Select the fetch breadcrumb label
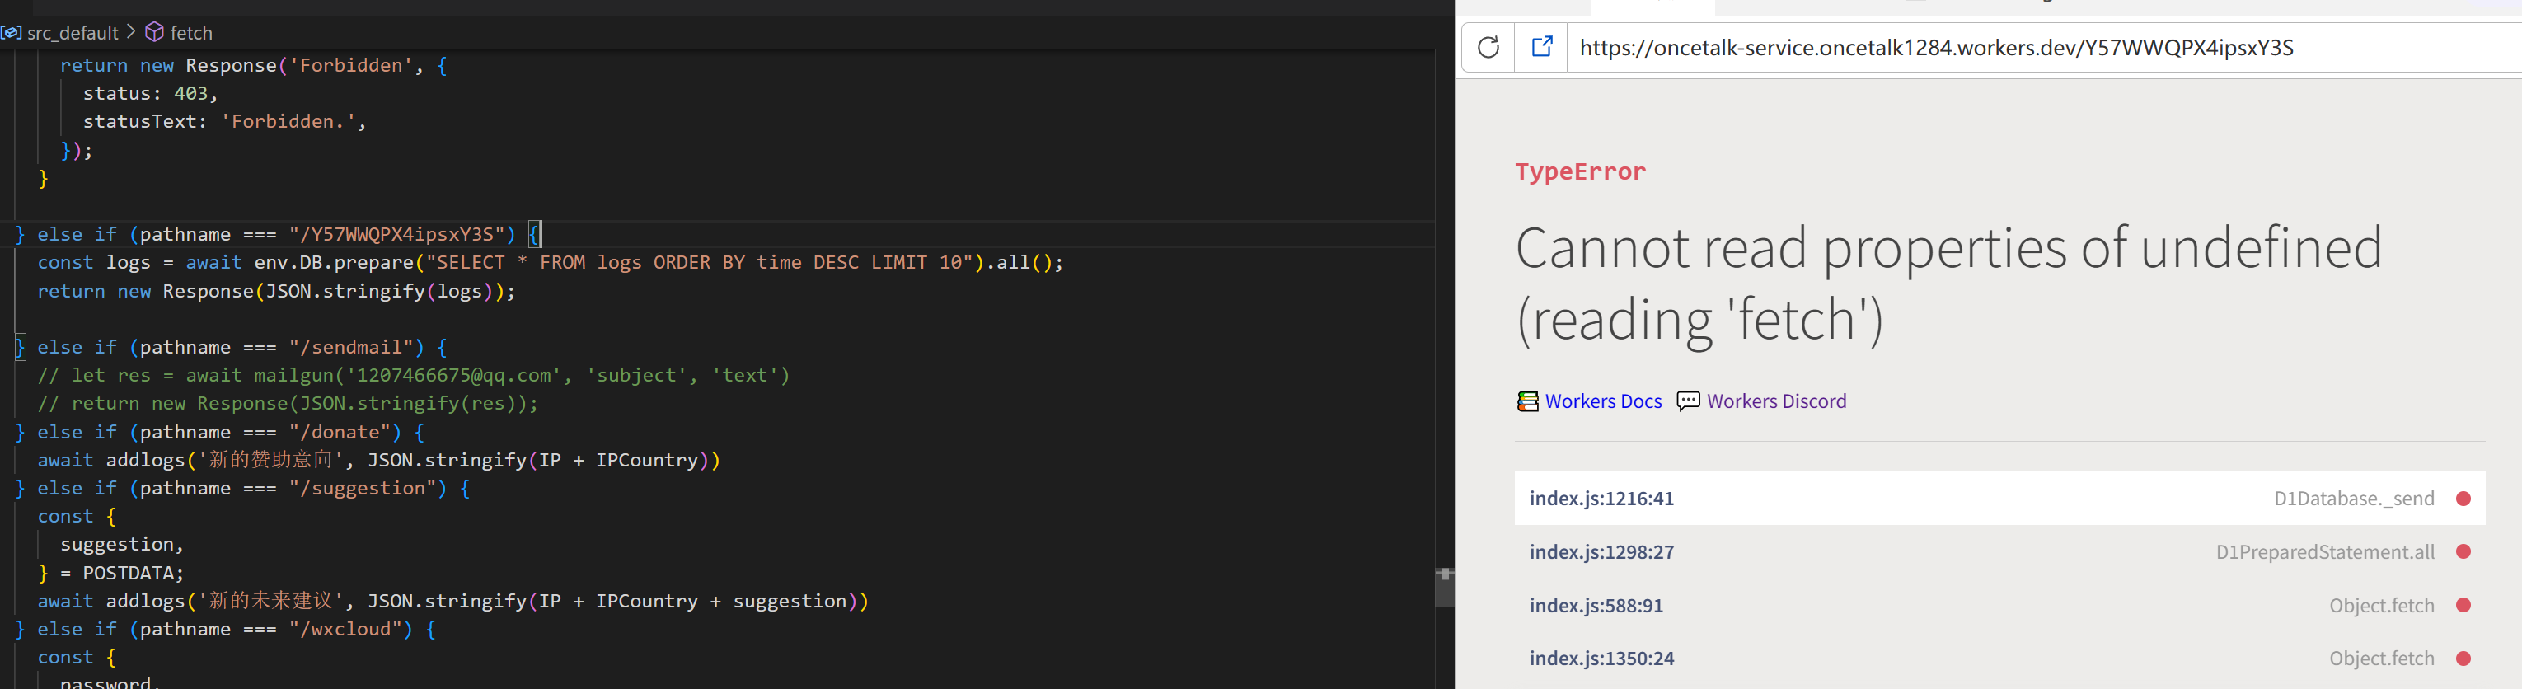The height and width of the screenshot is (689, 2522). [191, 33]
